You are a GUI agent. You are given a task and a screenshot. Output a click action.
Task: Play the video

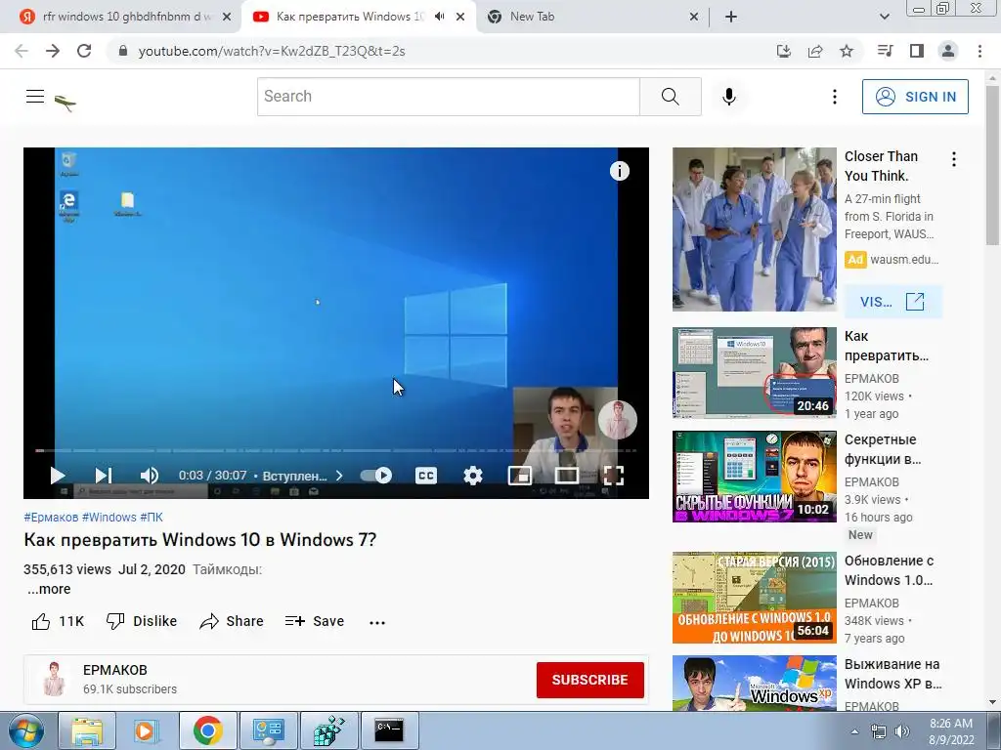pyautogui.click(x=58, y=476)
